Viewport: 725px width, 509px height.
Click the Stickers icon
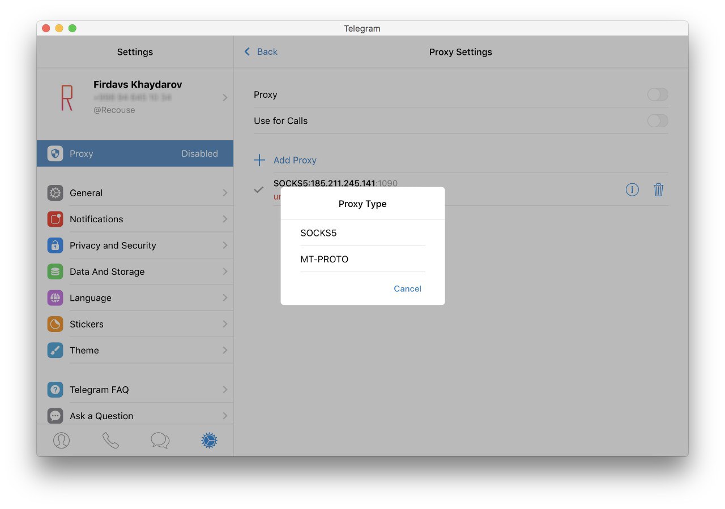(55, 324)
